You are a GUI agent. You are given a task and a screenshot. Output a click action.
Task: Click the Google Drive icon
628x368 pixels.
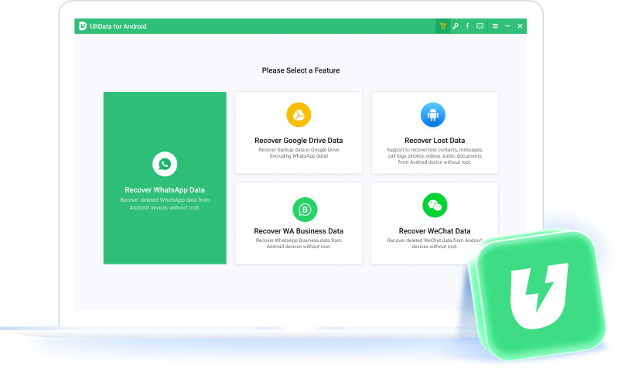[299, 115]
